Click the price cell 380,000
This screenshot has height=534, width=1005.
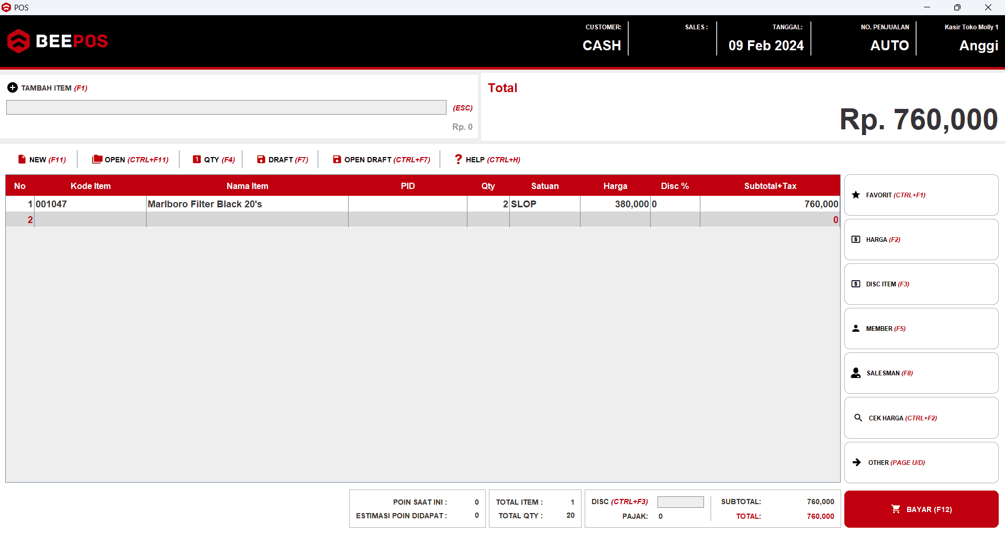pyautogui.click(x=615, y=204)
